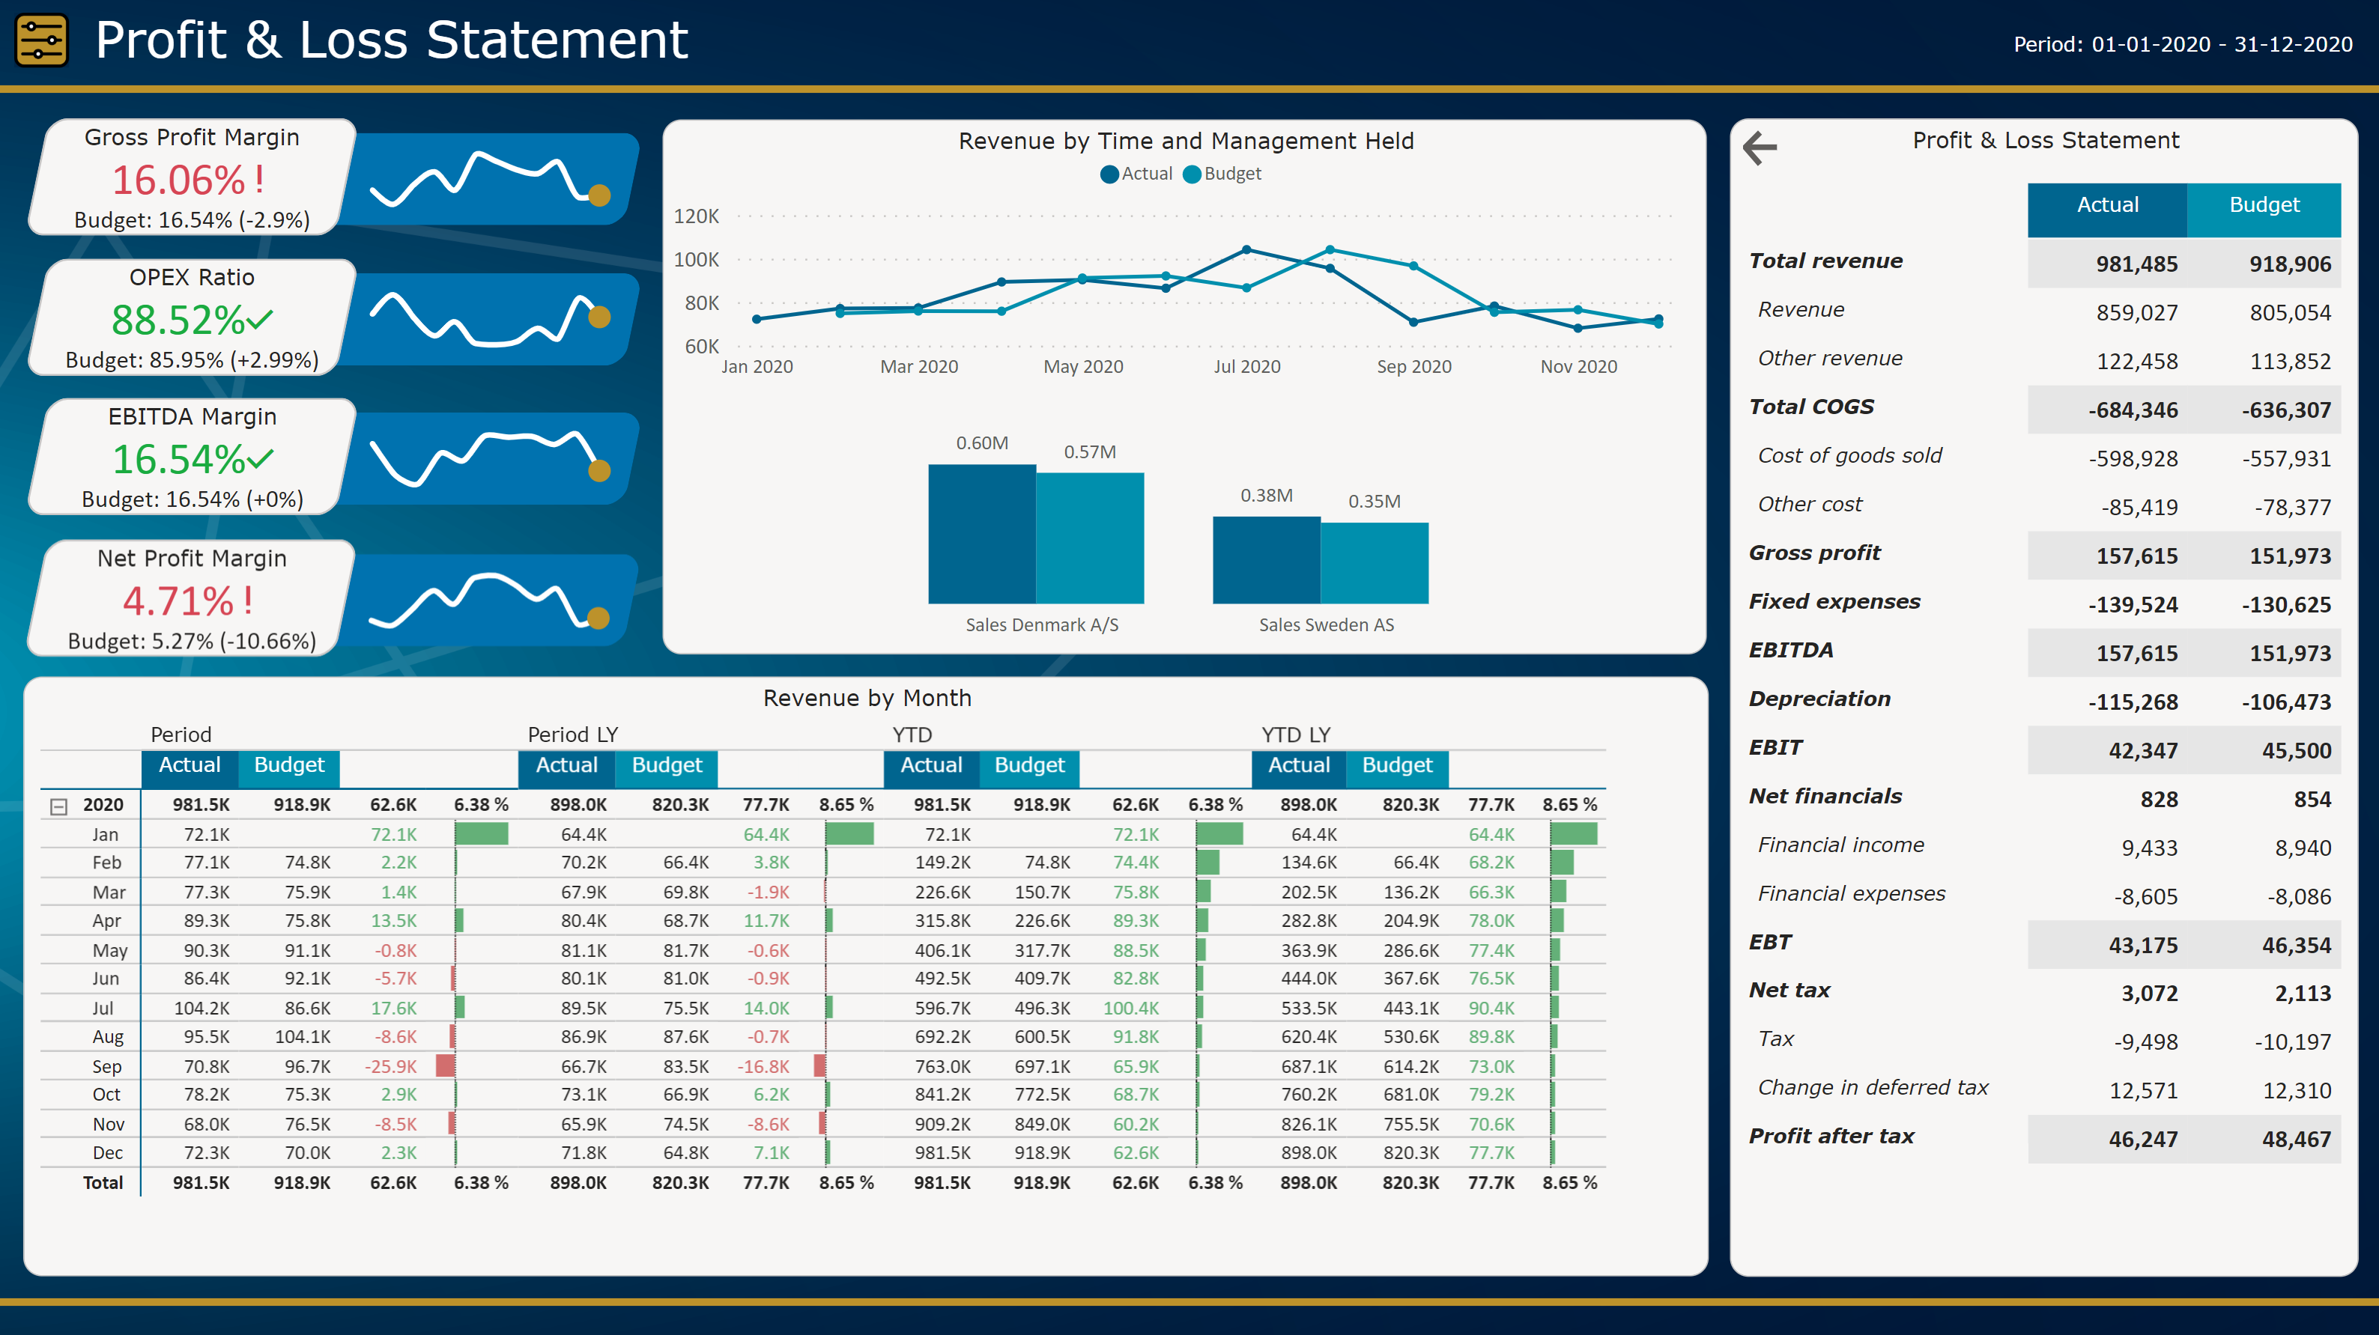Click the back arrow in the P&L panel

point(1760,148)
